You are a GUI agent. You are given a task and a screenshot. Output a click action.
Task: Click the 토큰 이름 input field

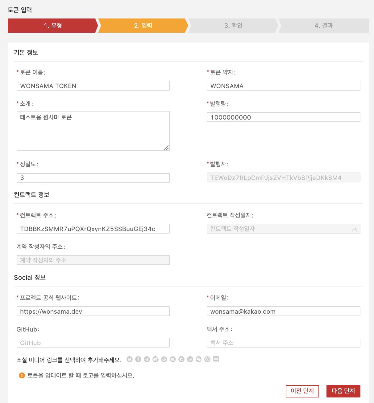(x=93, y=86)
